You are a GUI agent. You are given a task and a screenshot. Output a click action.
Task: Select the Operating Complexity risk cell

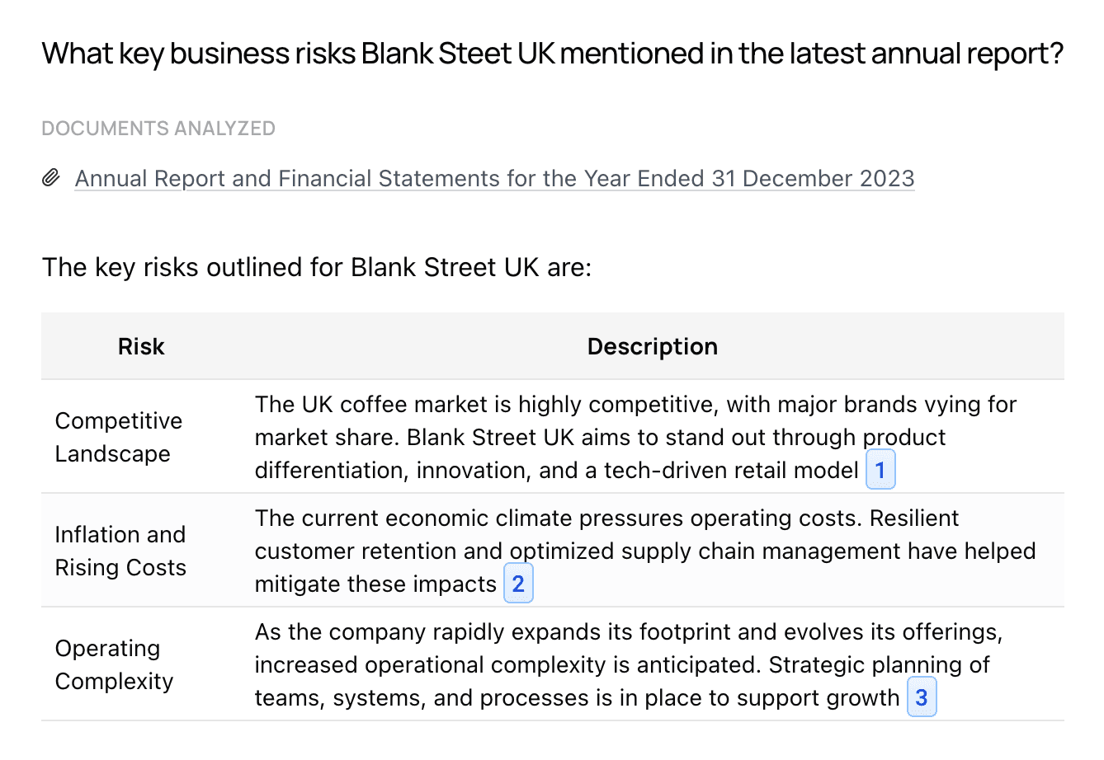pos(114,664)
